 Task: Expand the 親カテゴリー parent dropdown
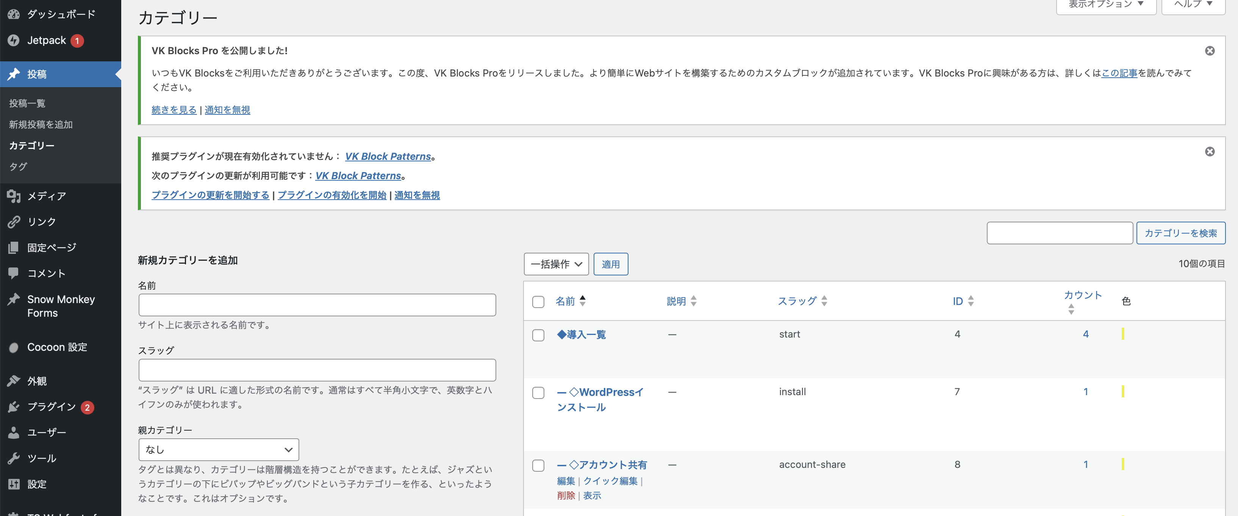(x=219, y=450)
